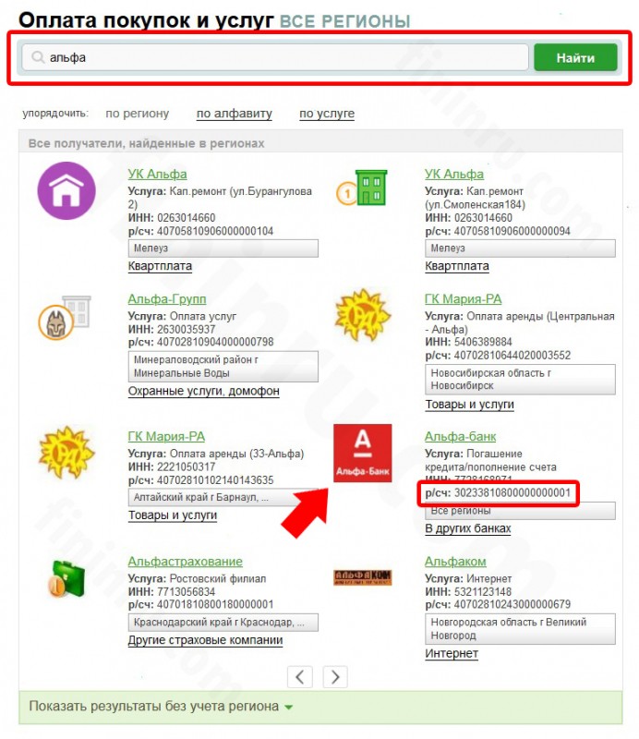
Task: Click Краснодарский край г Краснодар region box
Action: click(x=223, y=622)
